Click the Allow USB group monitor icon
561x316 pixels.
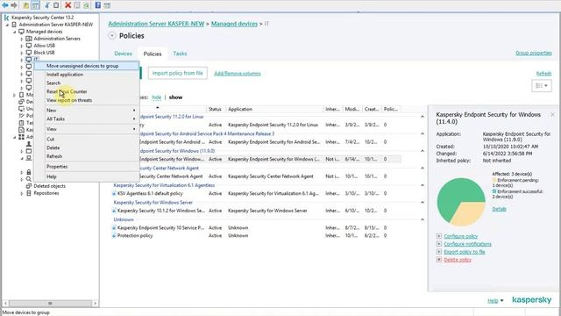point(29,46)
